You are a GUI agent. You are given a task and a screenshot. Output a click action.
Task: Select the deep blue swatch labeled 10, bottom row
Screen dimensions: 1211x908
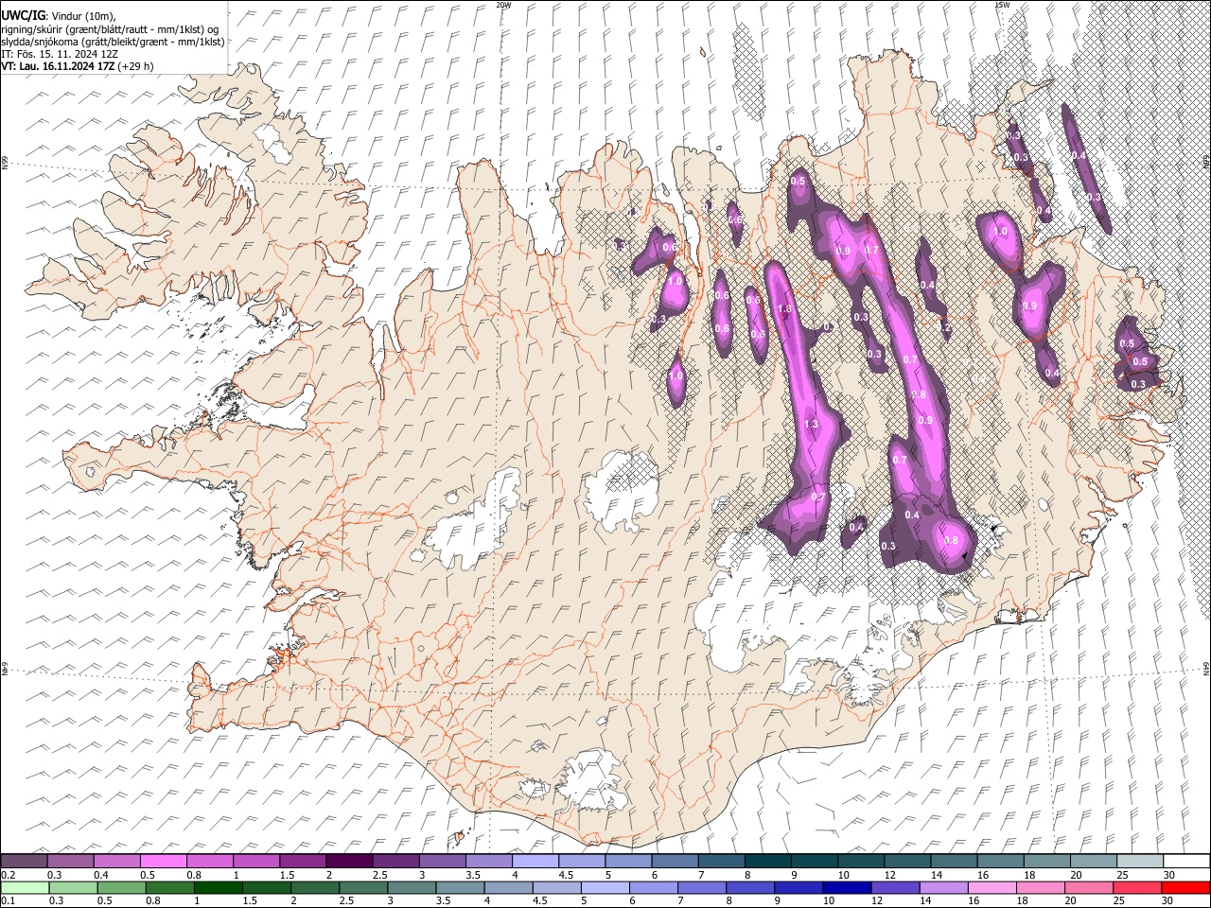846,887
